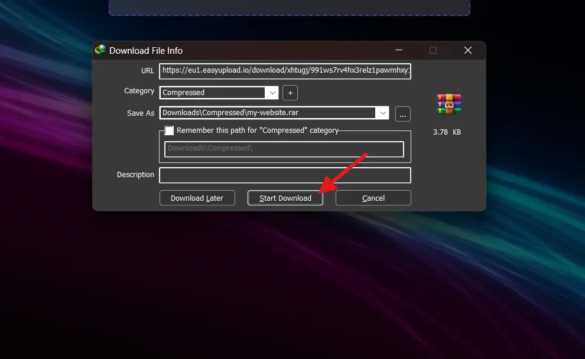Click the IDM logo in title bar
The width and height of the screenshot is (585, 359).
click(100, 50)
